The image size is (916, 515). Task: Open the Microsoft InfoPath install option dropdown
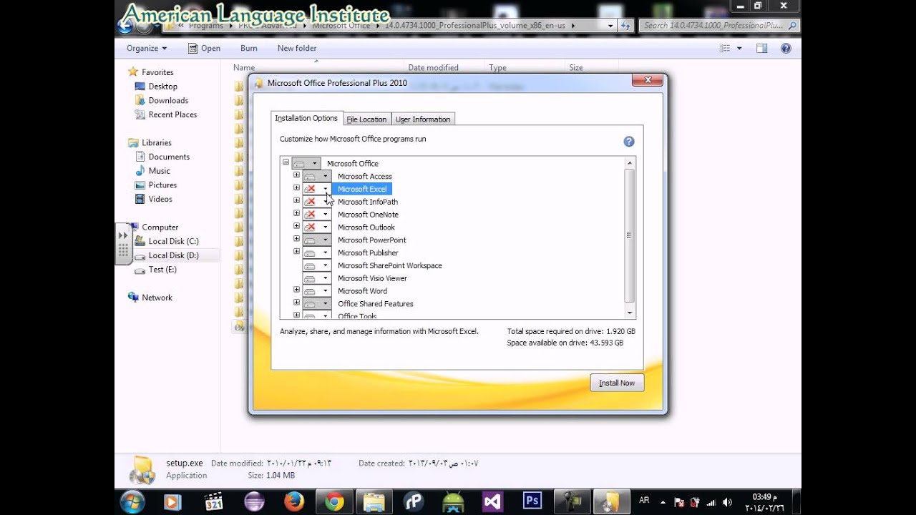[317, 202]
